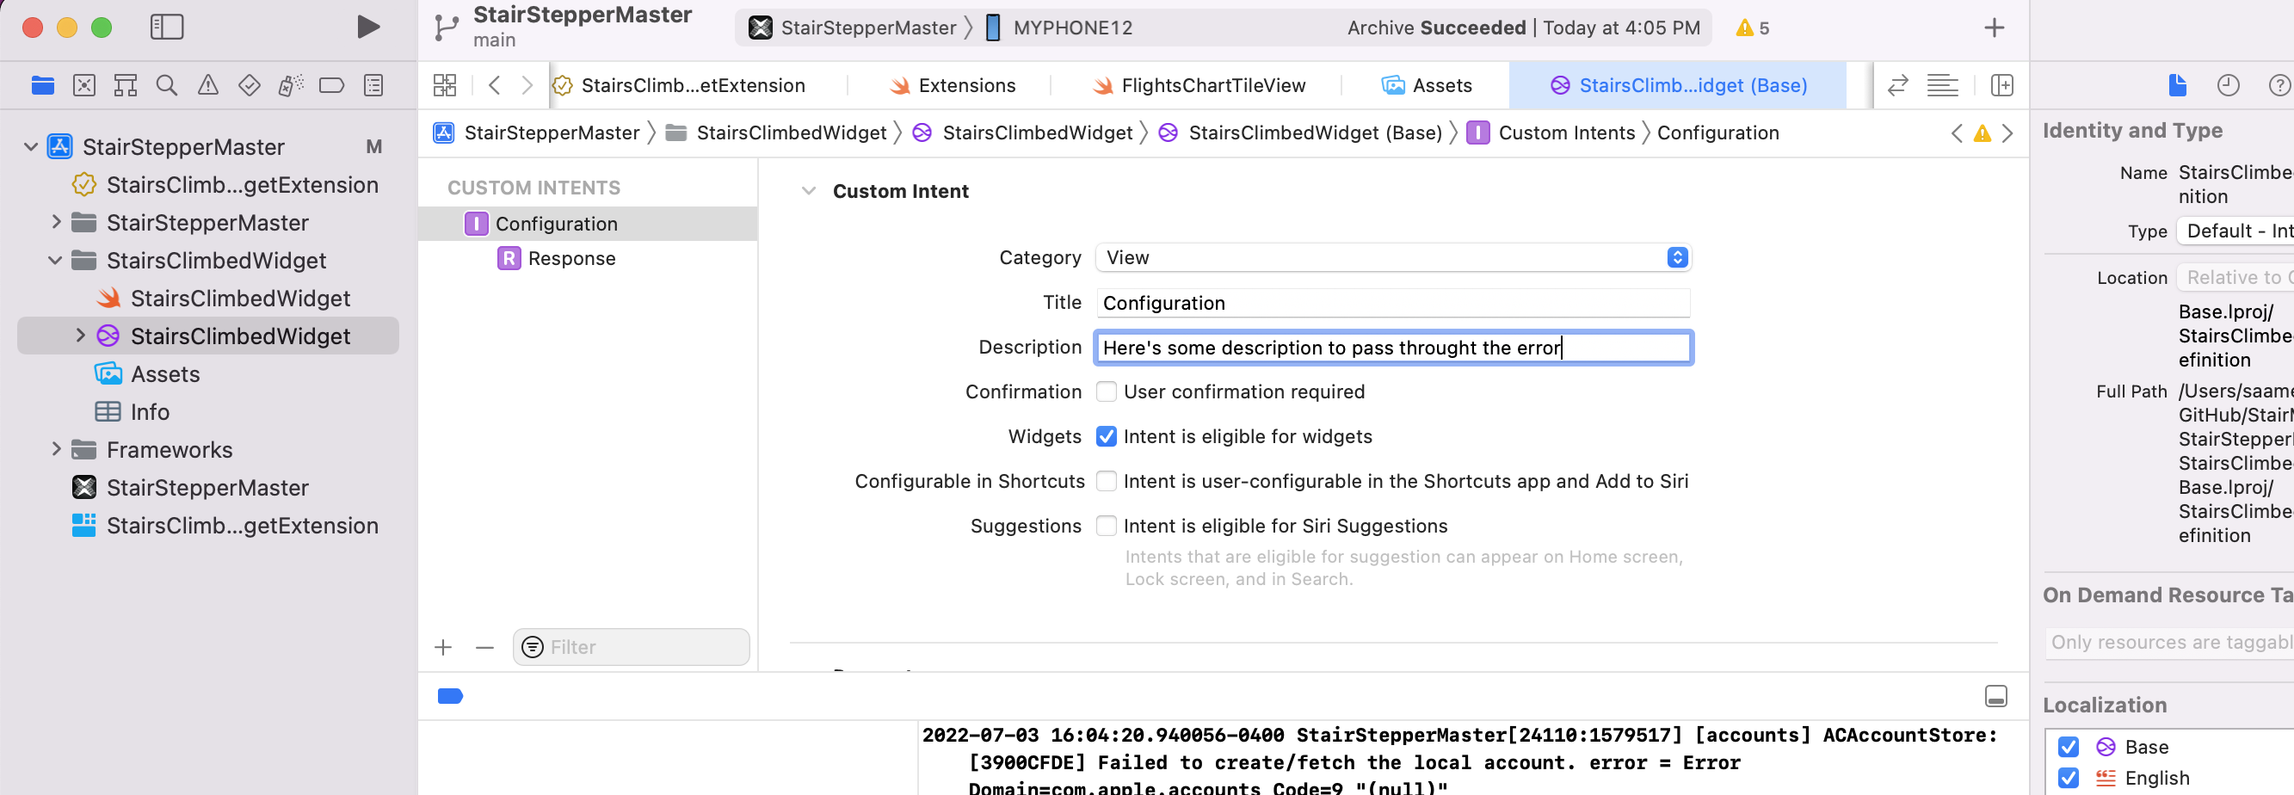Uncheck Intent is eligible for widgets
This screenshot has width=2294, height=795.
(1106, 436)
